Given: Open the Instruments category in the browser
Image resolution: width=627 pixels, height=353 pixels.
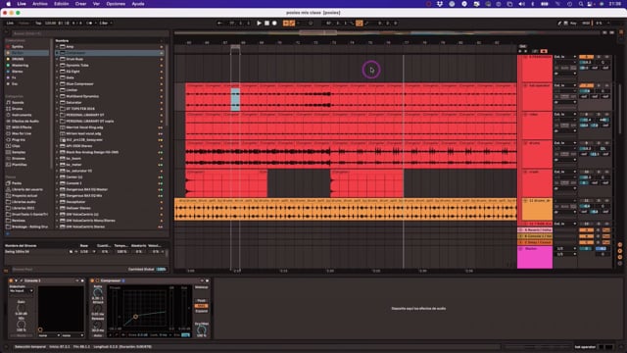Looking at the screenshot, I should [22, 115].
